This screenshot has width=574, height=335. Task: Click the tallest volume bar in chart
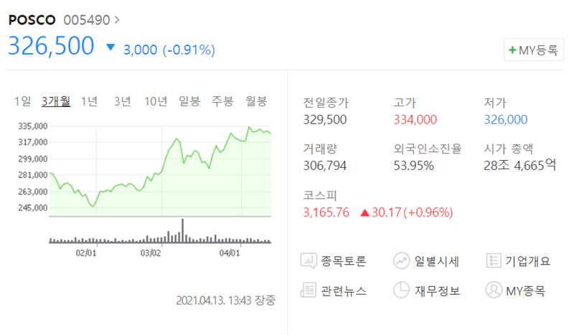(183, 231)
